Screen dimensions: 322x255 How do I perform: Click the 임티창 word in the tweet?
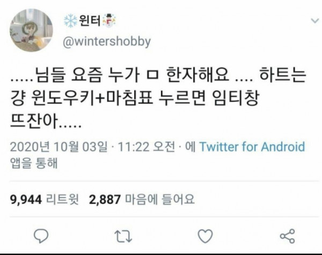236,98
